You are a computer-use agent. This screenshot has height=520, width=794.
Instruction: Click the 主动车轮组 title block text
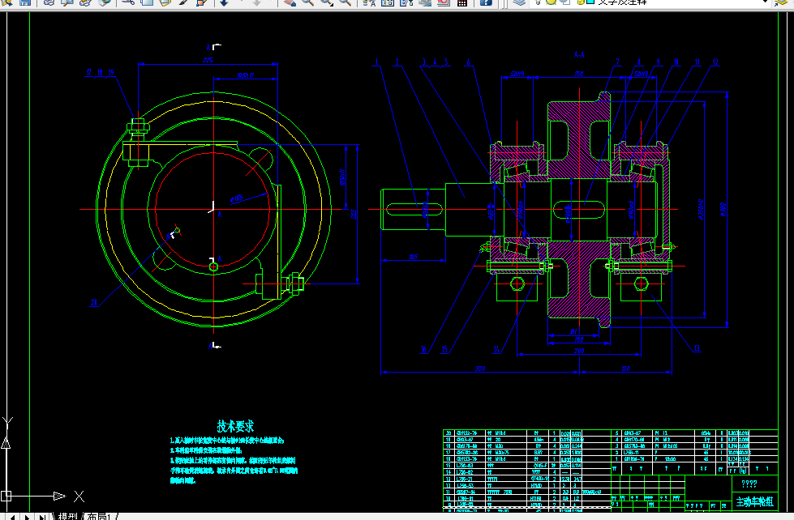pos(754,502)
